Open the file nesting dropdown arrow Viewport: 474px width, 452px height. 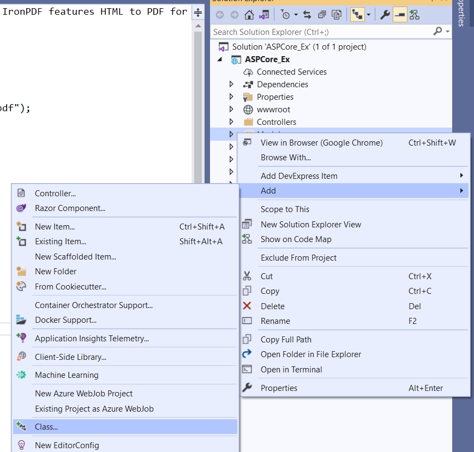(369, 15)
